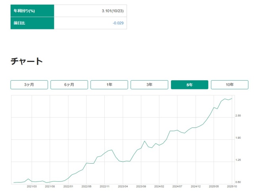Open the 10年 chart view
Image resolution: width=254 pixels, height=193 pixels.
click(x=229, y=85)
